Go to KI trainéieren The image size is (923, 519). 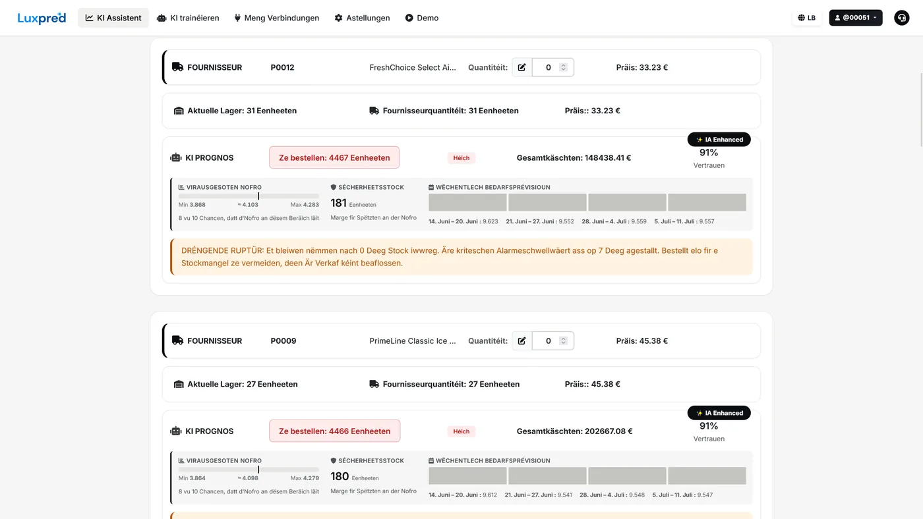(188, 18)
